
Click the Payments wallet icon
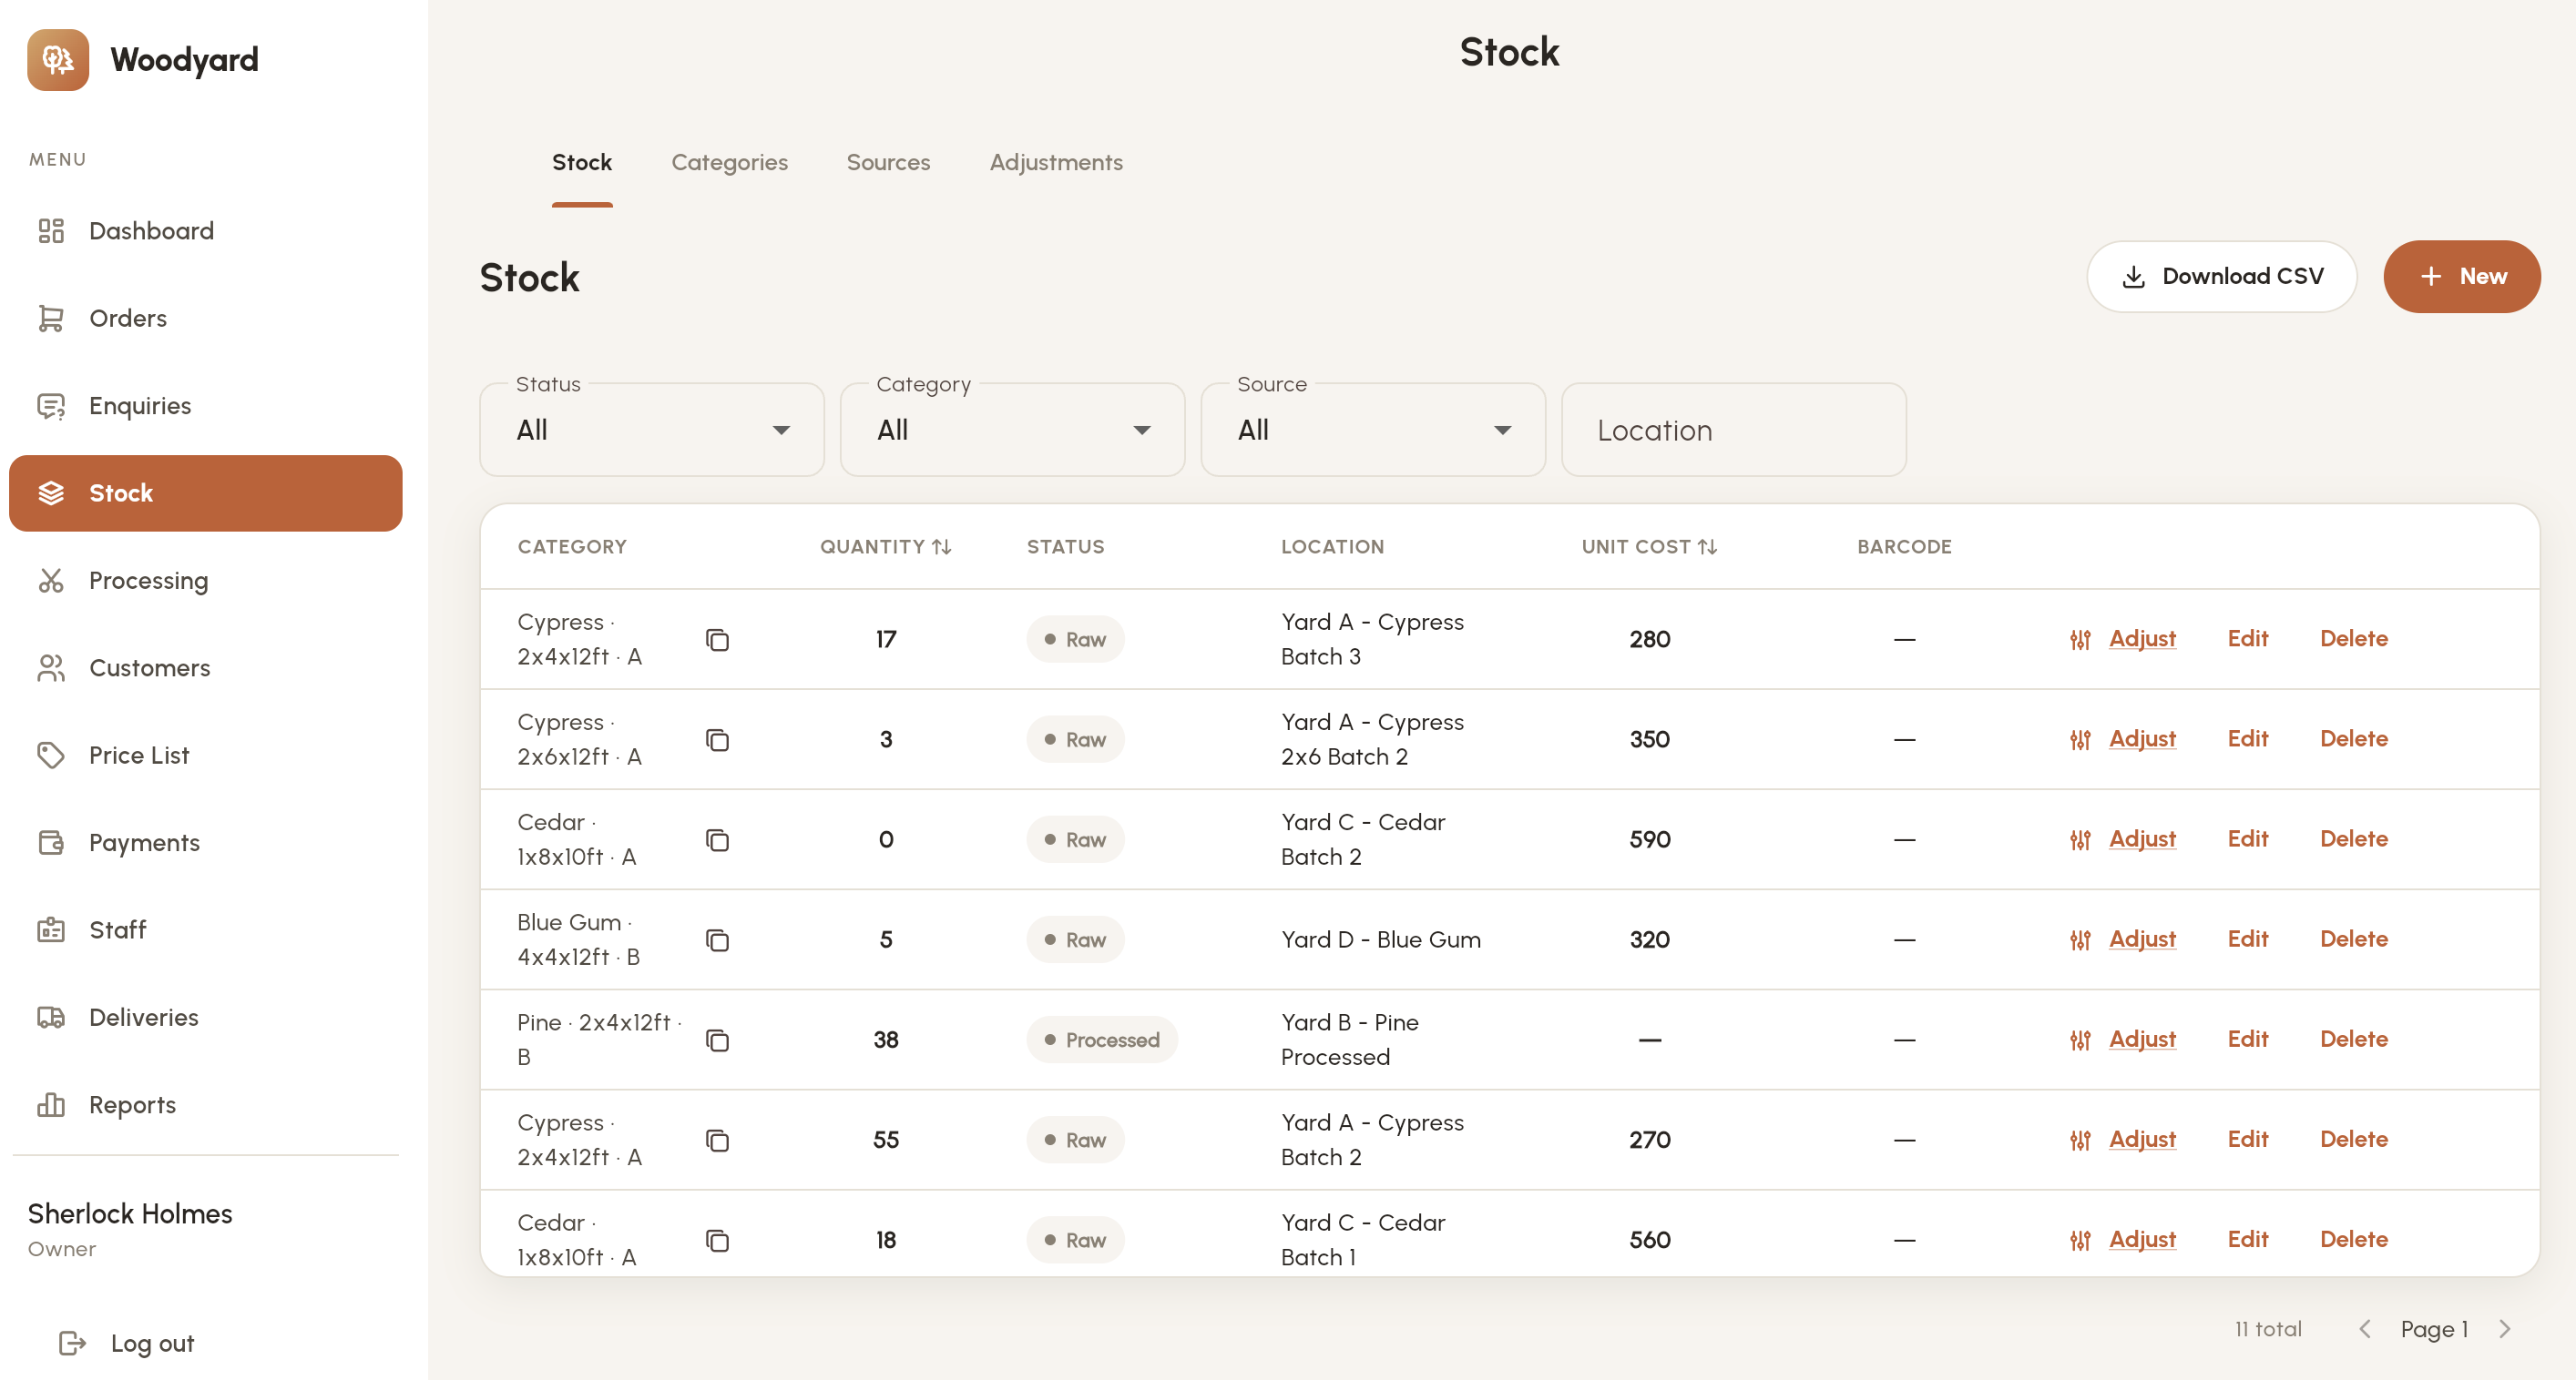pyautogui.click(x=51, y=842)
